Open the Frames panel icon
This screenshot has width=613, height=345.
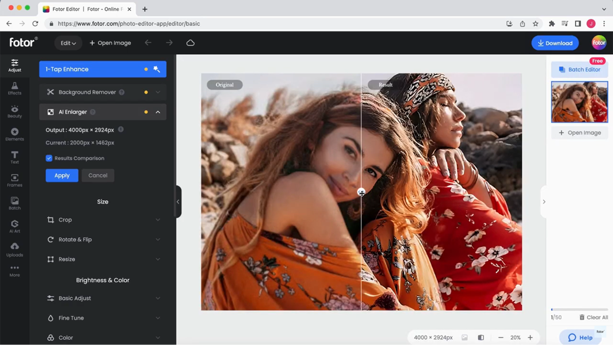tap(14, 180)
